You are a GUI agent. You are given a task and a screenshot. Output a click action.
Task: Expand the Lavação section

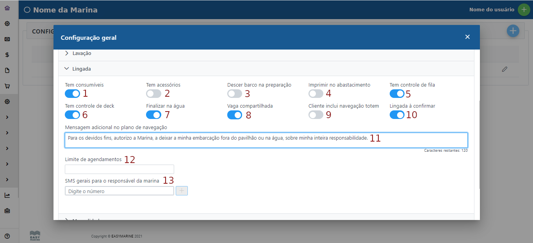[82, 53]
